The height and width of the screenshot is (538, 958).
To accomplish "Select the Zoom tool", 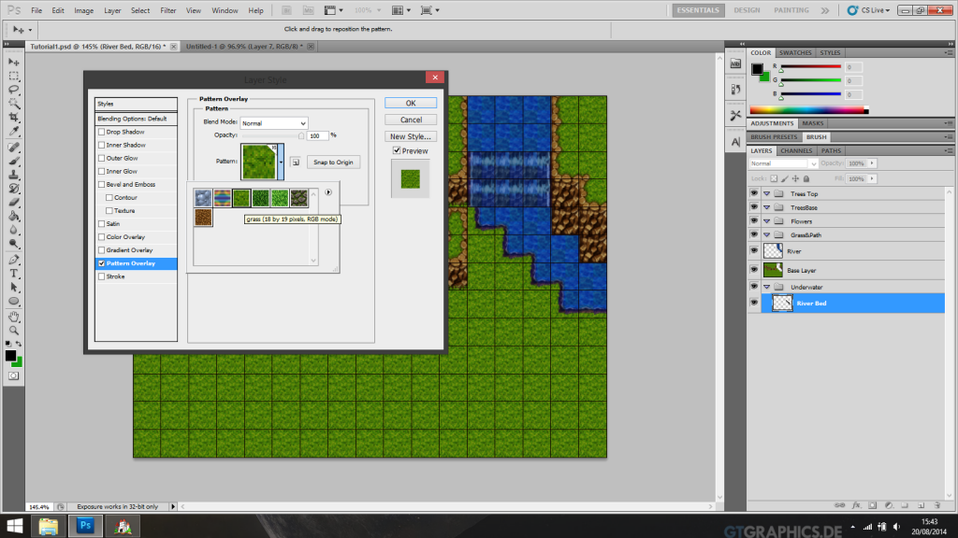I will tap(13, 331).
